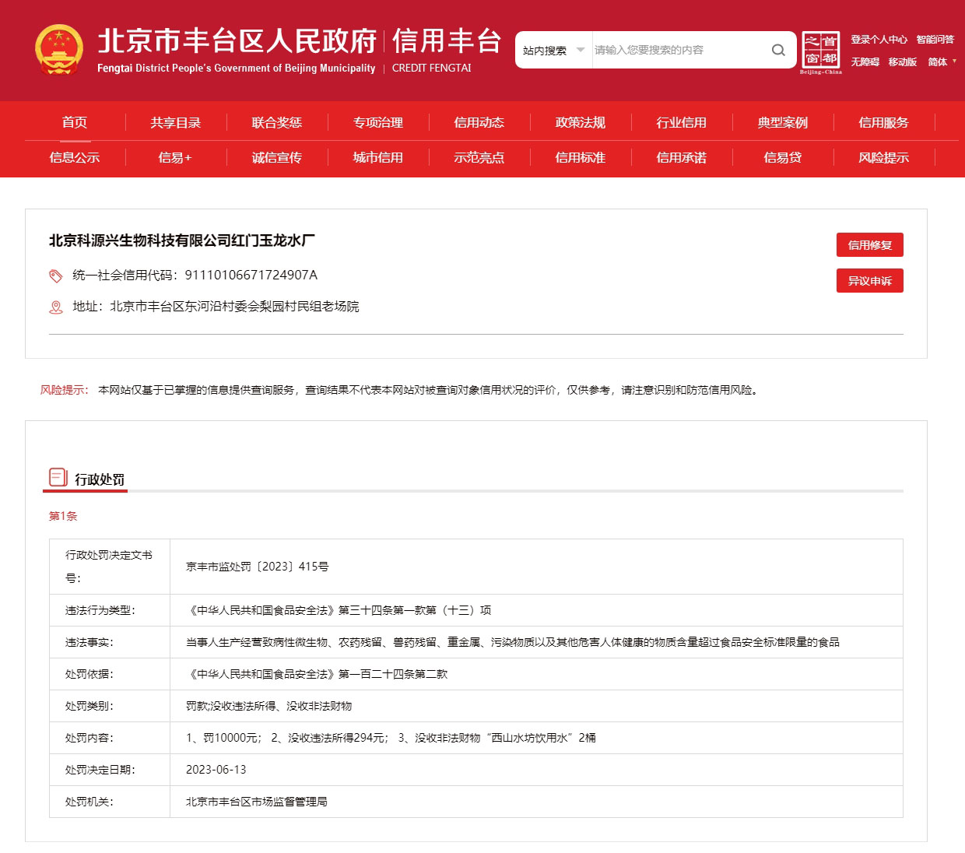
Task: Click the document icon beside 行政处罚
Action: (58, 477)
